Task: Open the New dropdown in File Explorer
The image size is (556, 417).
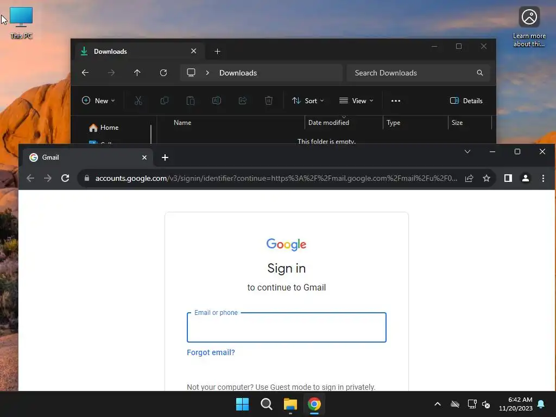Action: 98,100
